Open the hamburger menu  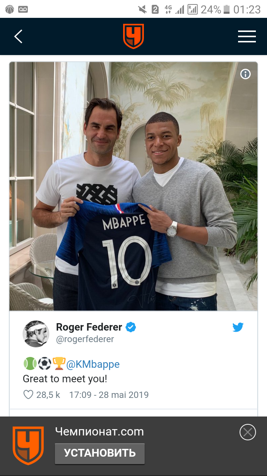[247, 36]
